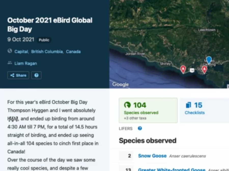
Task: Open the Capital region link
Action: tap(21, 51)
